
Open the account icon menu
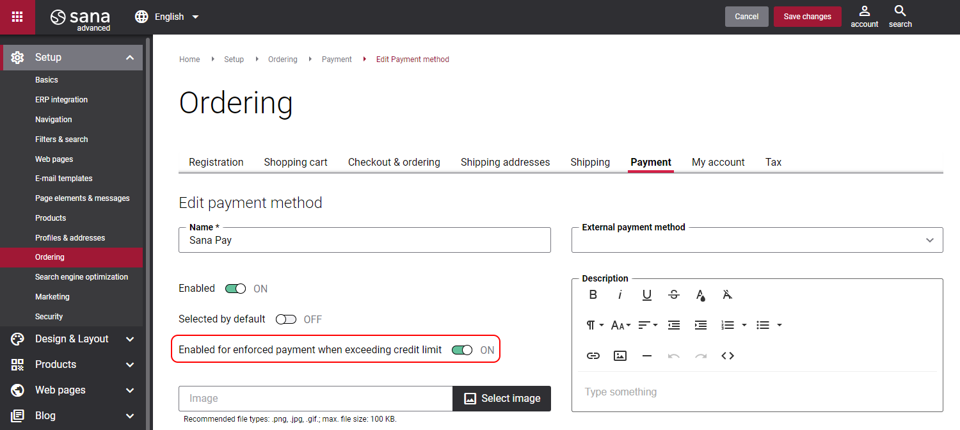(x=864, y=17)
